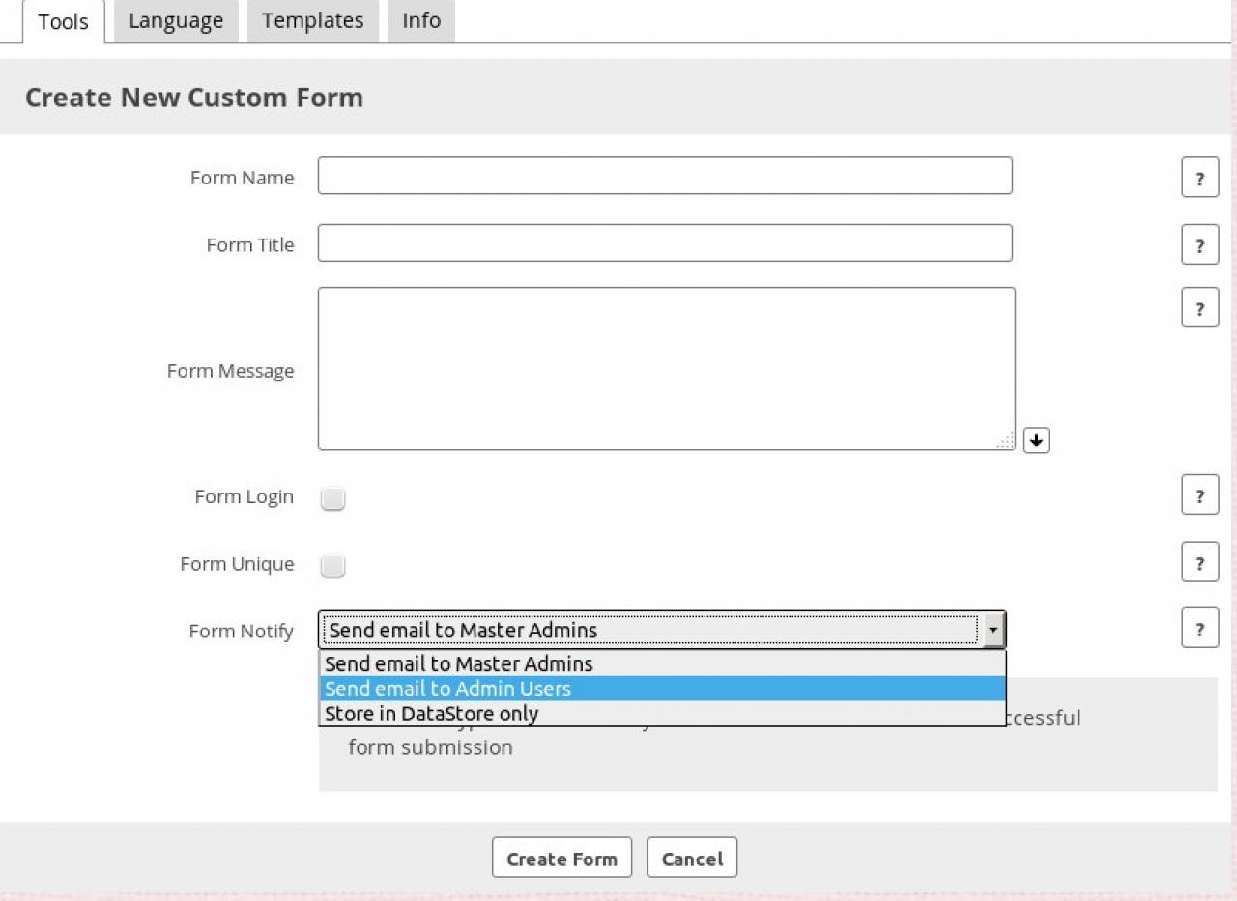Screen dimensions: 1237x901
Task: Open the help icon for Form Title
Action: [x=1199, y=245]
